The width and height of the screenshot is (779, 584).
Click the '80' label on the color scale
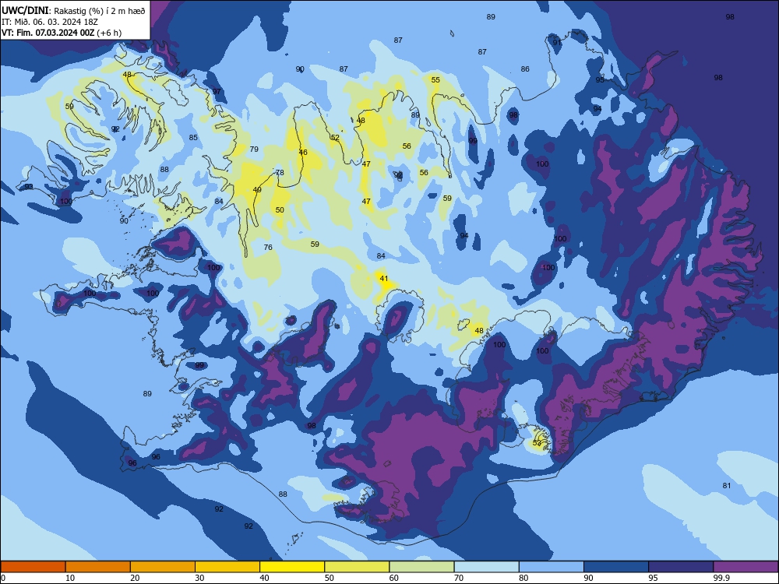523,578
